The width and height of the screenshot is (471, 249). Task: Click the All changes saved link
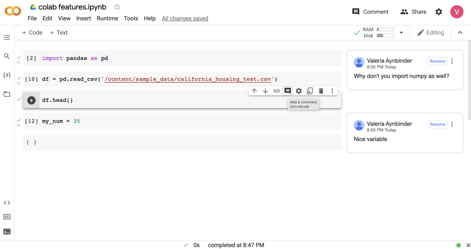[x=185, y=18]
